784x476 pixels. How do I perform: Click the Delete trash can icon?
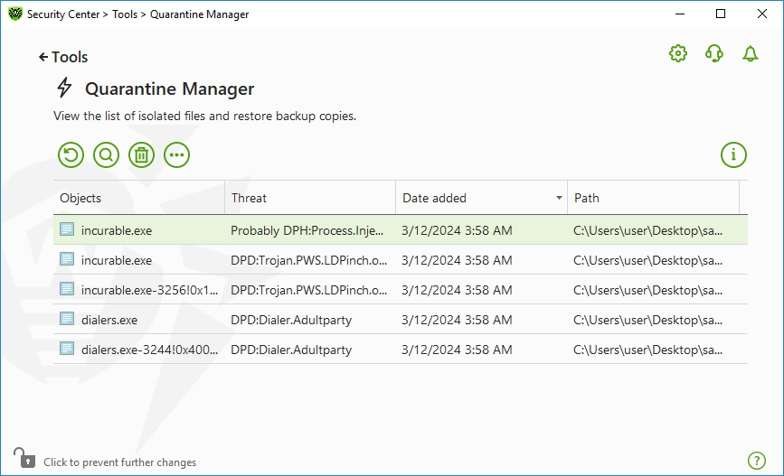(141, 154)
